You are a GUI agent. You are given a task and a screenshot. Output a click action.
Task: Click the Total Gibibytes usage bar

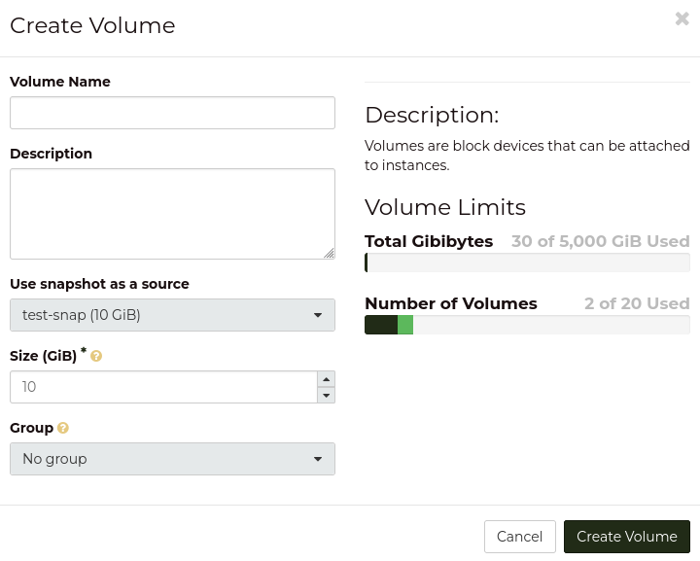[527, 263]
